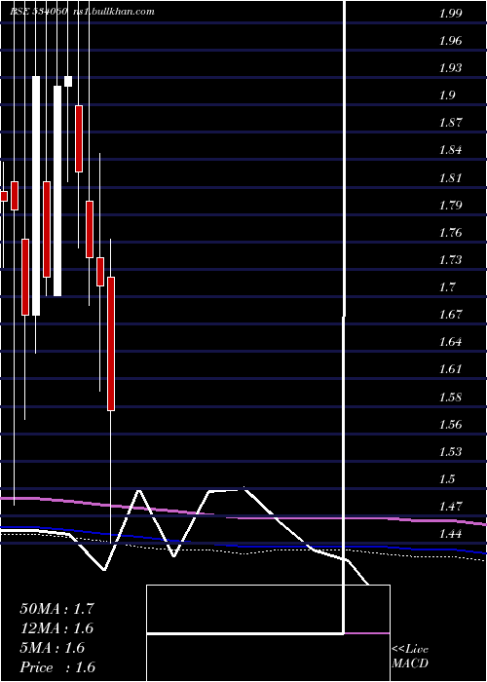Click the 1.56 price level label
Viewport: 487px width, 682px height.
[450, 424]
